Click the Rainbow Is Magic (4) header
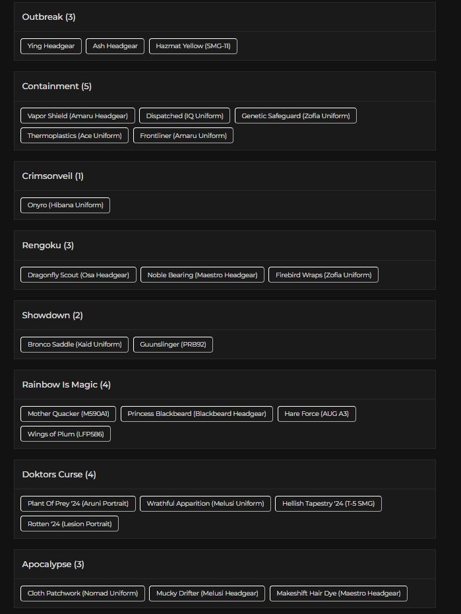 (x=66, y=385)
